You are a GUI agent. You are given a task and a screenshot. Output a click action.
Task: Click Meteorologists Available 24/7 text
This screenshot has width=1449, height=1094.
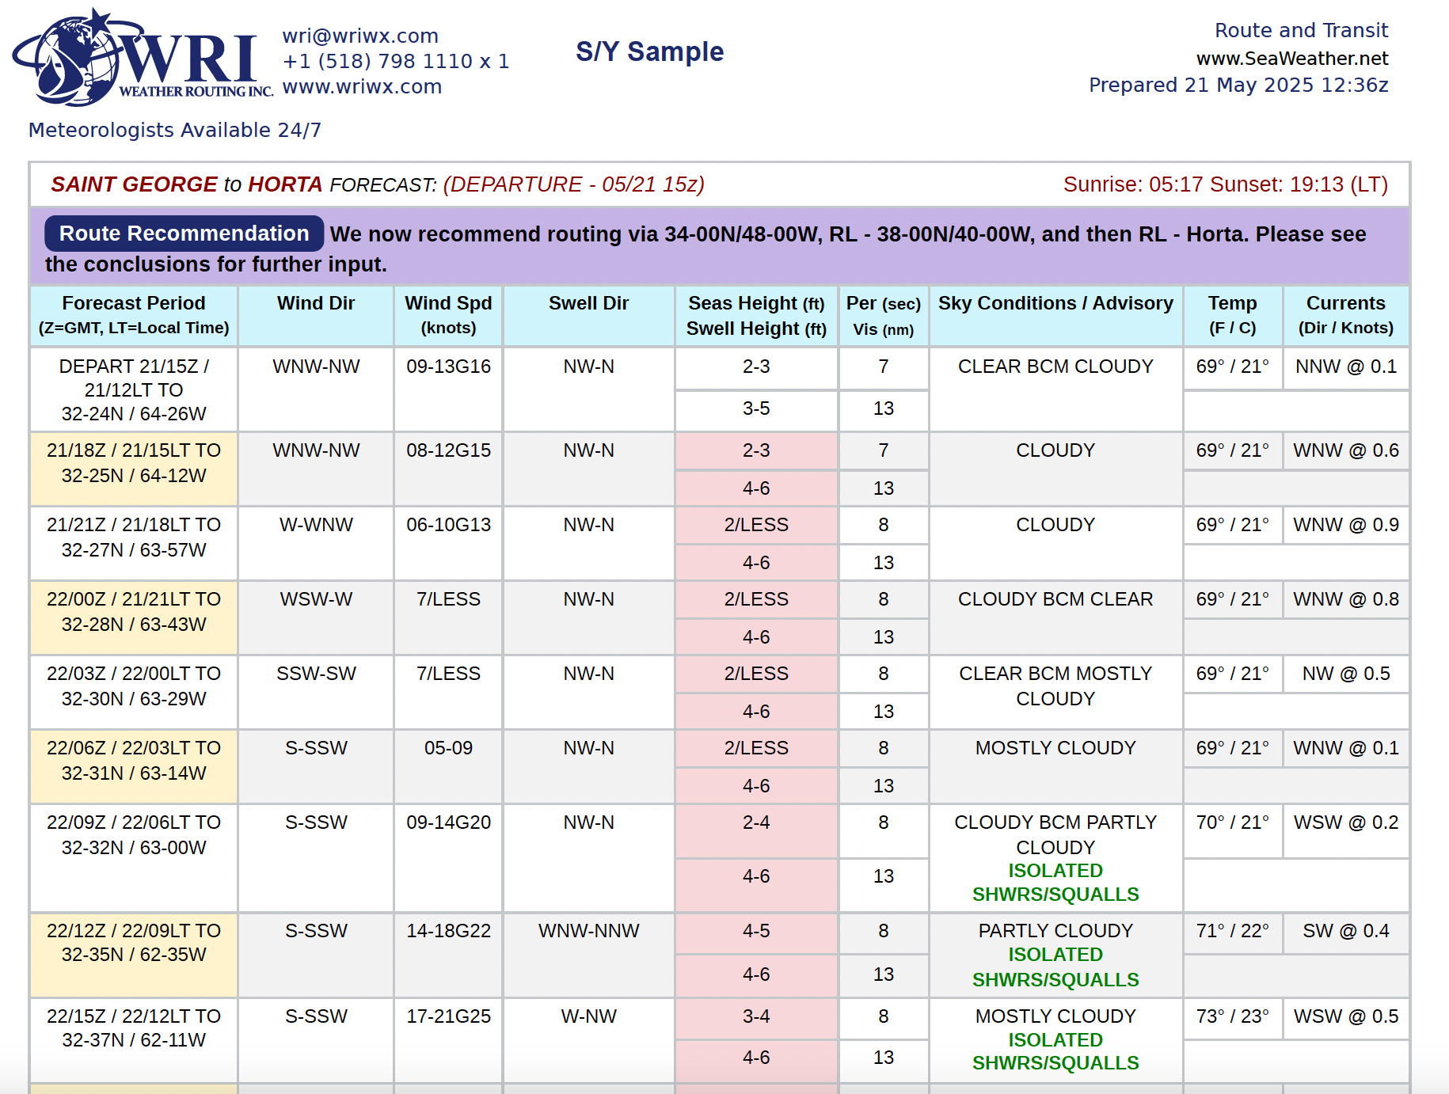175,130
